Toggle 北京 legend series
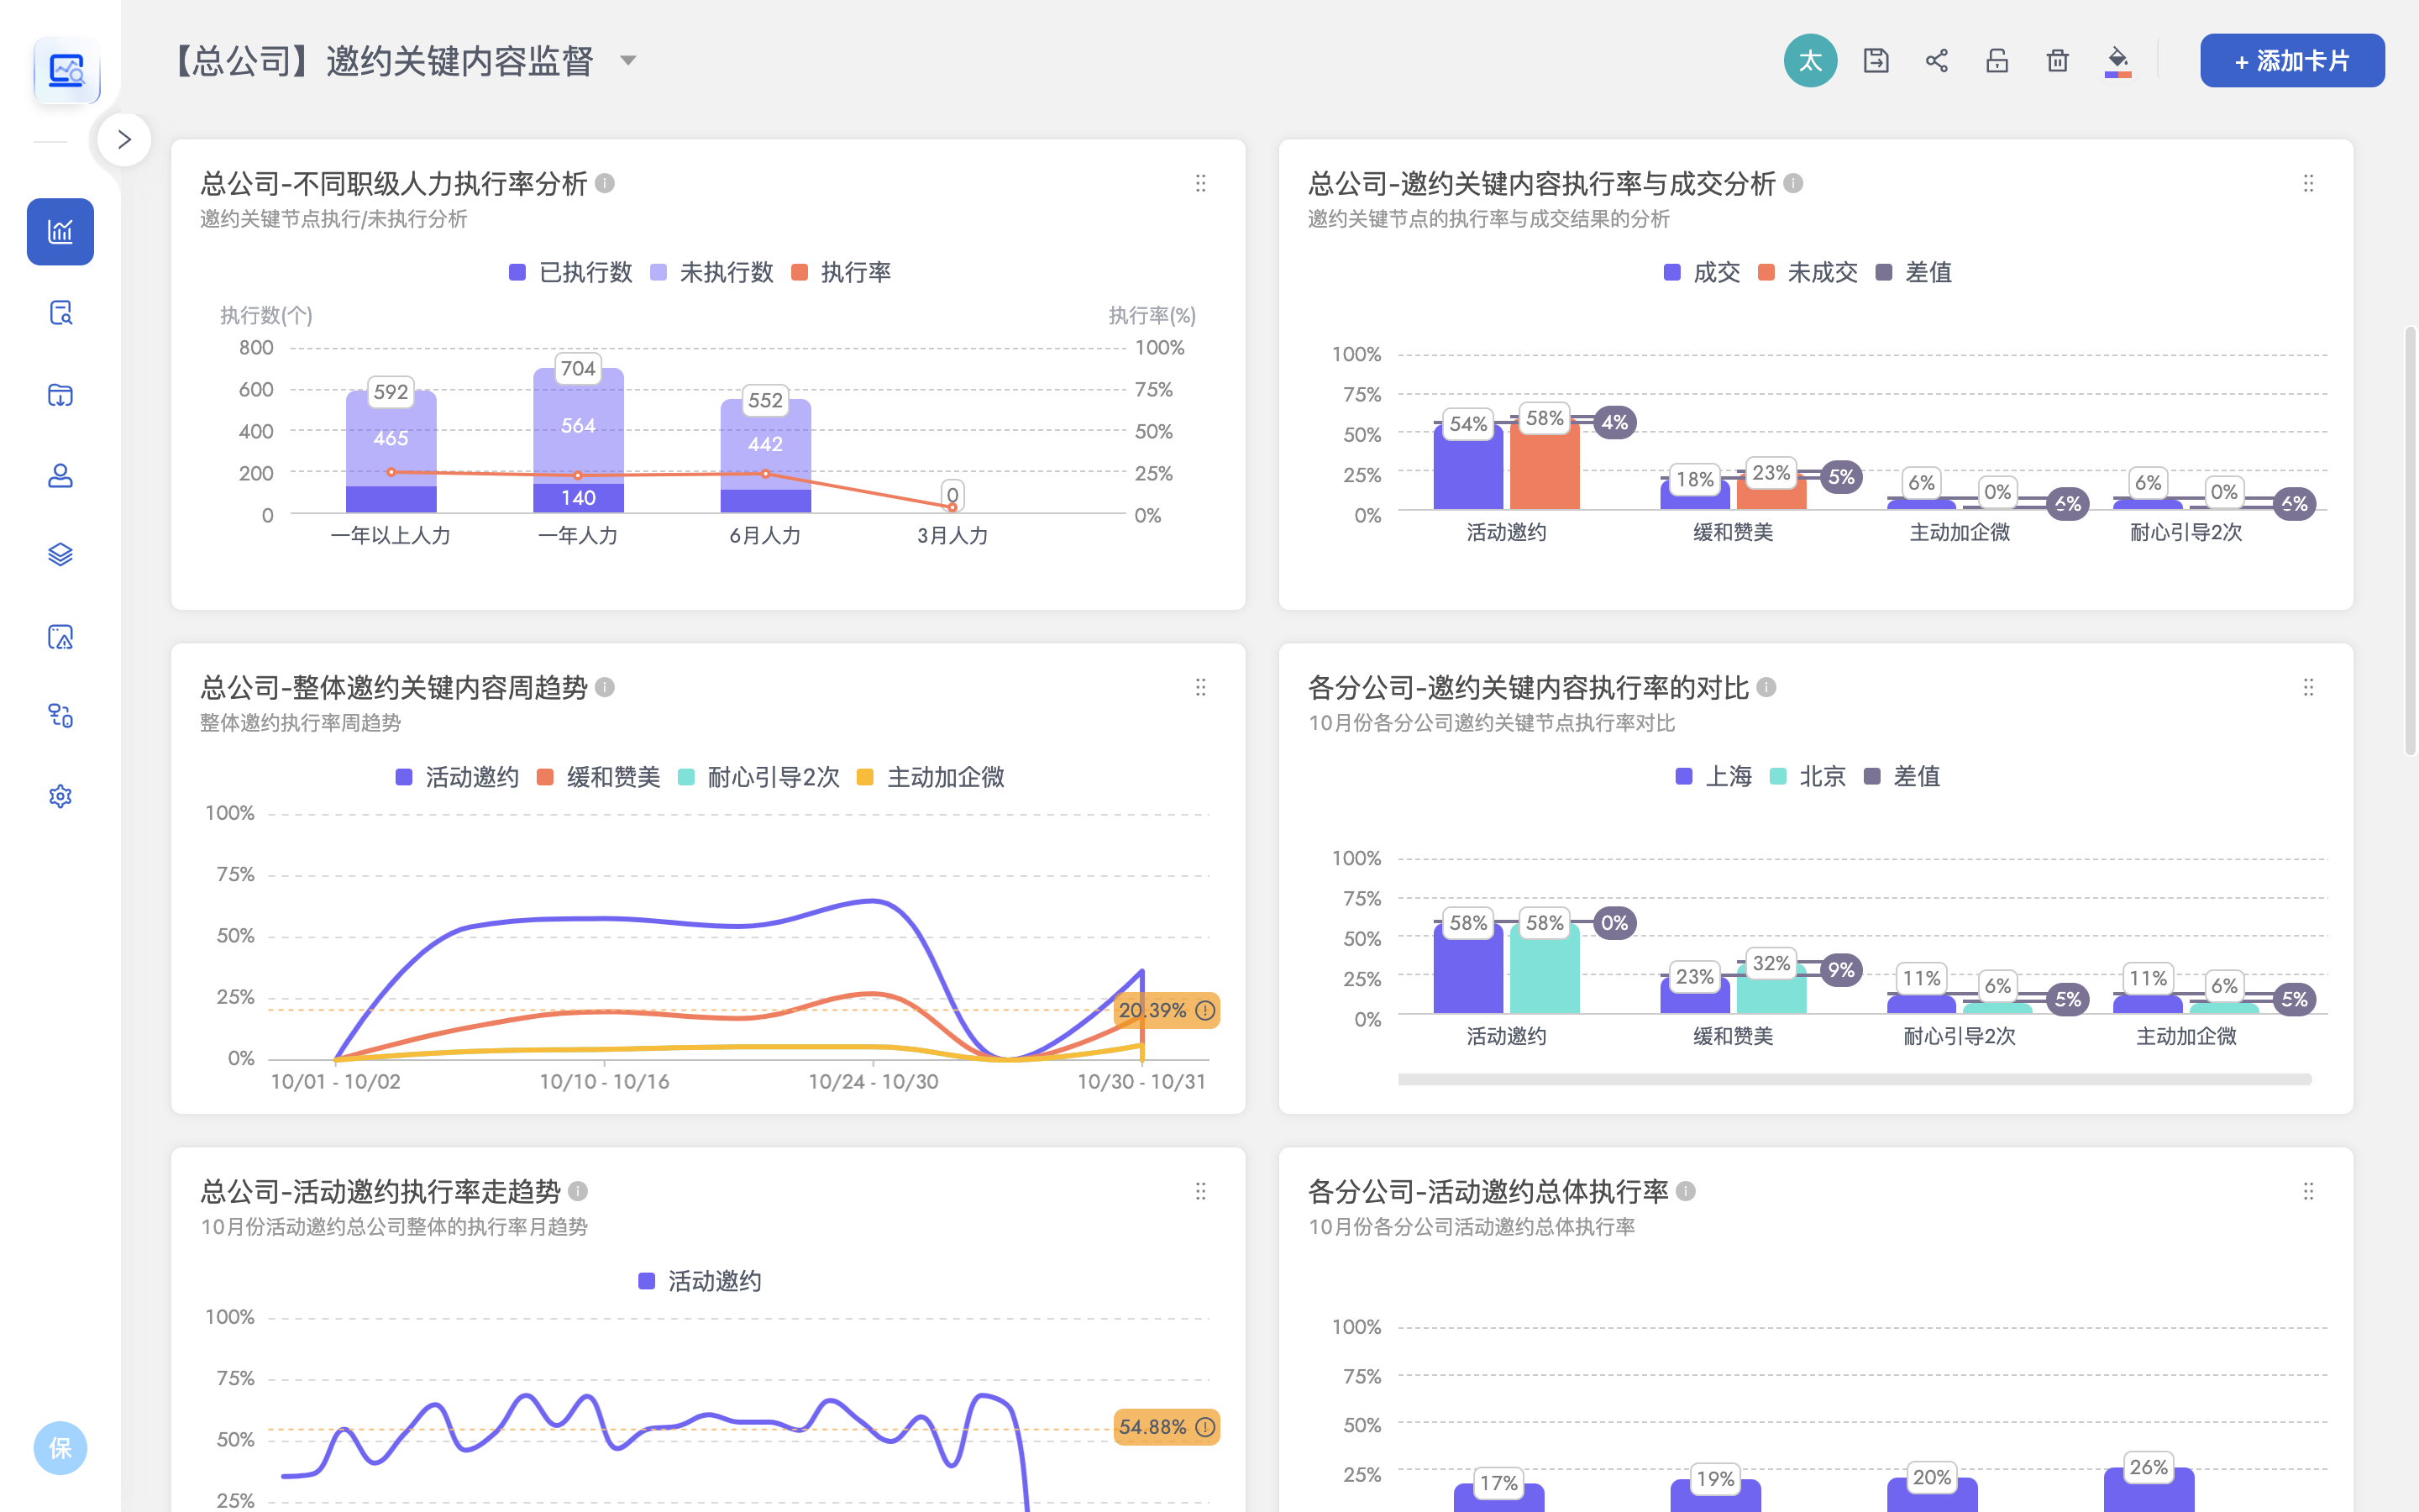Screen dimensions: 2419x1512 pos(1808,776)
